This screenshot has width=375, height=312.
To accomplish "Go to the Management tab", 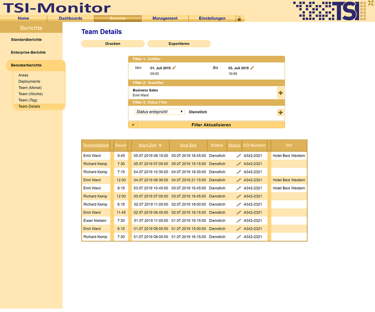I will pyautogui.click(x=165, y=18).
